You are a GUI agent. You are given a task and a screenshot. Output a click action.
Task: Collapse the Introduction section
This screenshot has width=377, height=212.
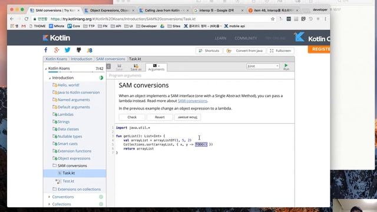pos(49,78)
